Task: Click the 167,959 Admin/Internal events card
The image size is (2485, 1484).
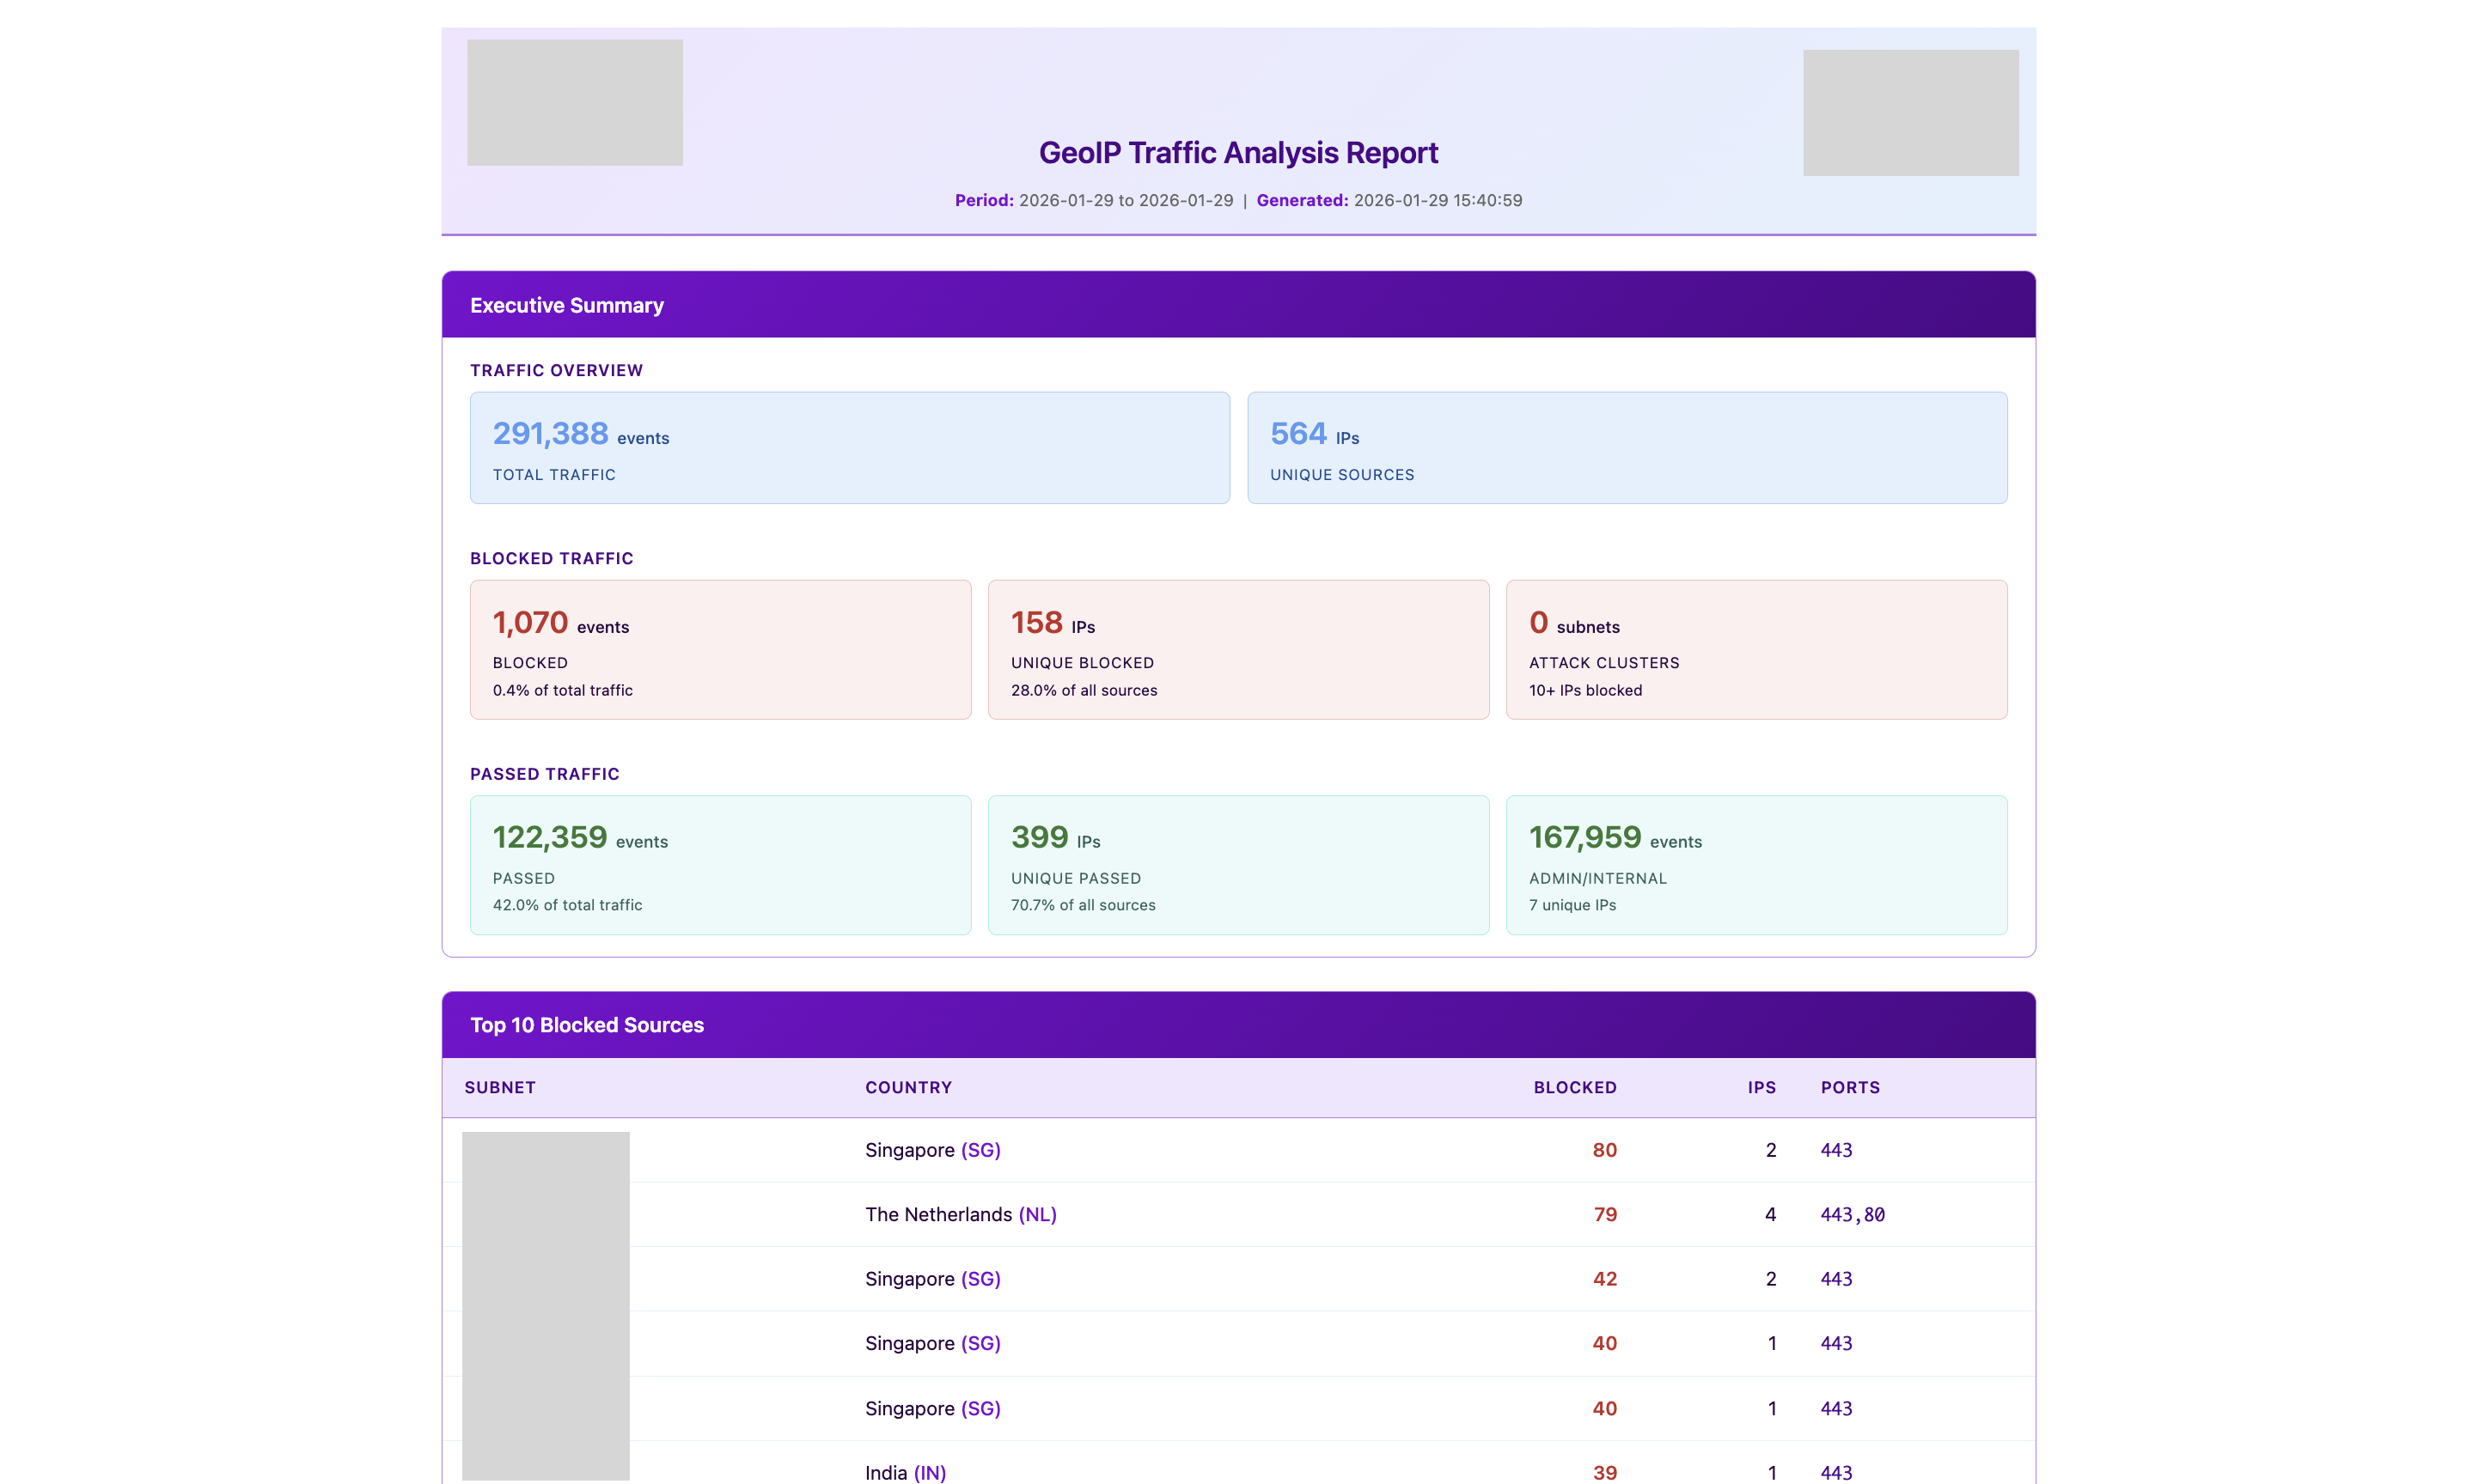Action: [x=1755, y=865]
